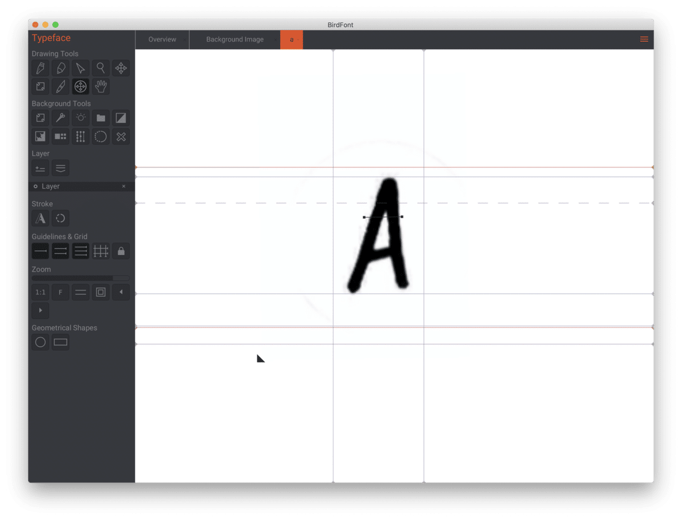
Task: Toggle the padlock to lock guidelines
Action: (120, 251)
